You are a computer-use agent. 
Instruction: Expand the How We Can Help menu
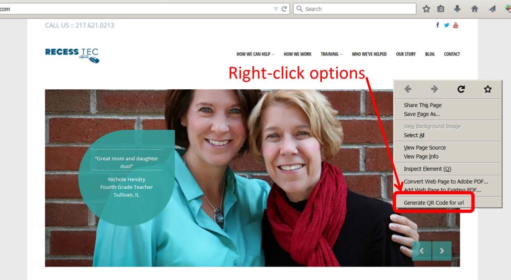tap(255, 54)
